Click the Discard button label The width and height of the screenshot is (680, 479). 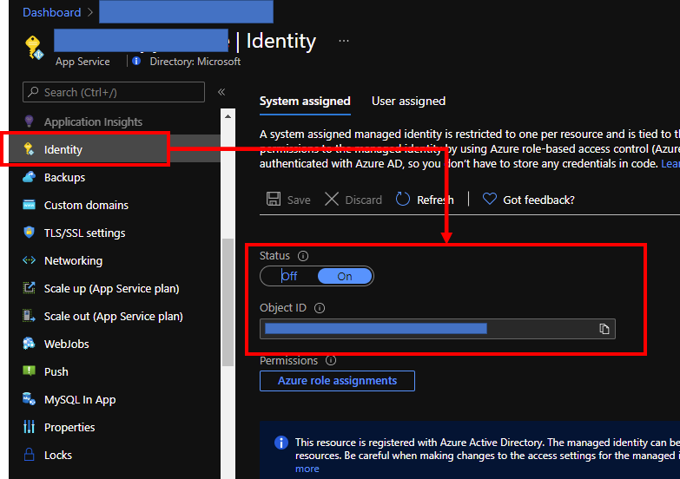[363, 200]
